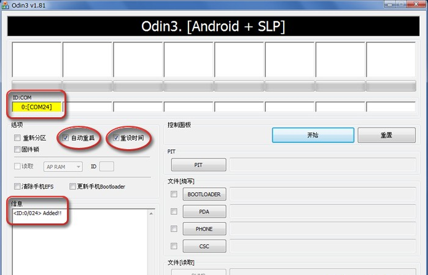Tick the checkbox beside PHONE
This screenshot has height=275, width=428.
174,228
